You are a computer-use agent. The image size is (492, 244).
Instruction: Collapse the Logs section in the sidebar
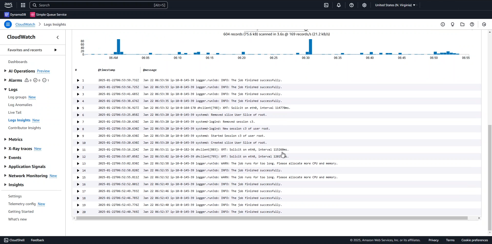point(5,89)
